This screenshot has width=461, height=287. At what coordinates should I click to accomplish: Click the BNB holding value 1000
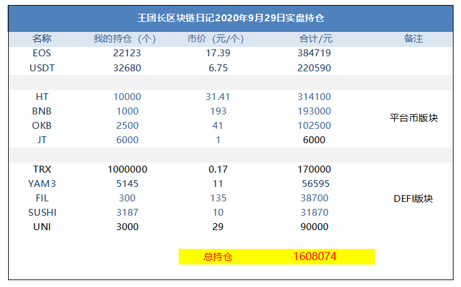pyautogui.click(x=127, y=111)
